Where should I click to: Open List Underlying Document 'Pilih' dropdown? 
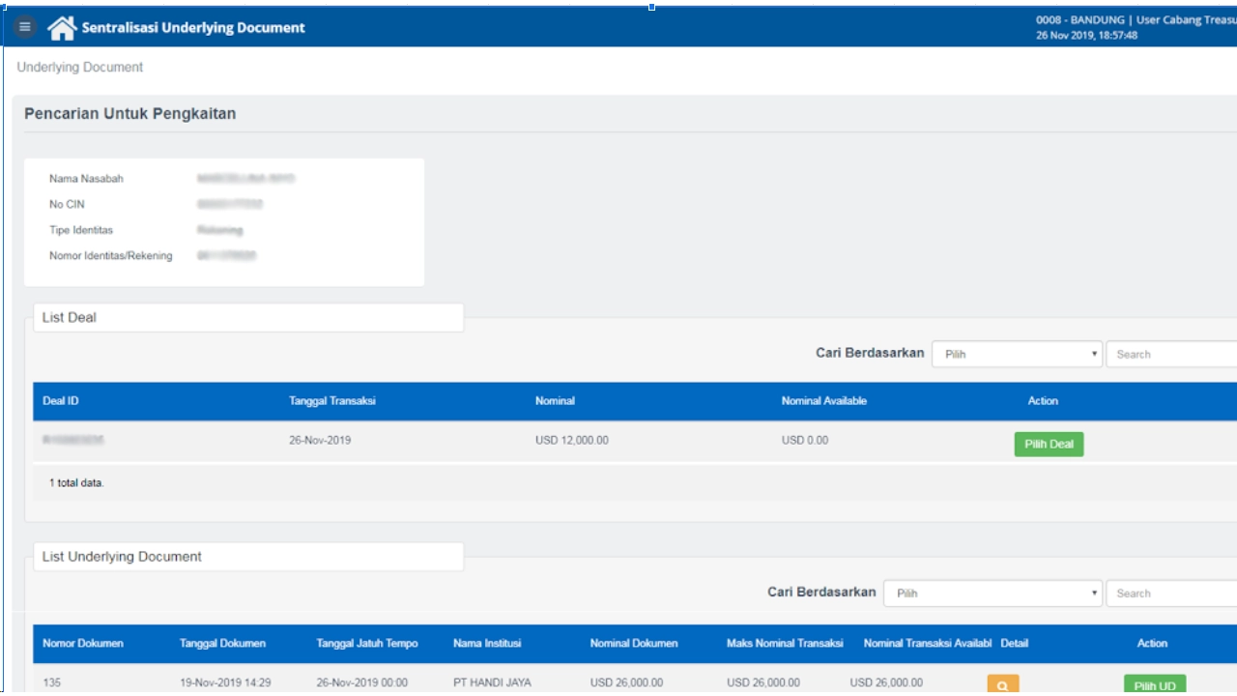point(993,594)
